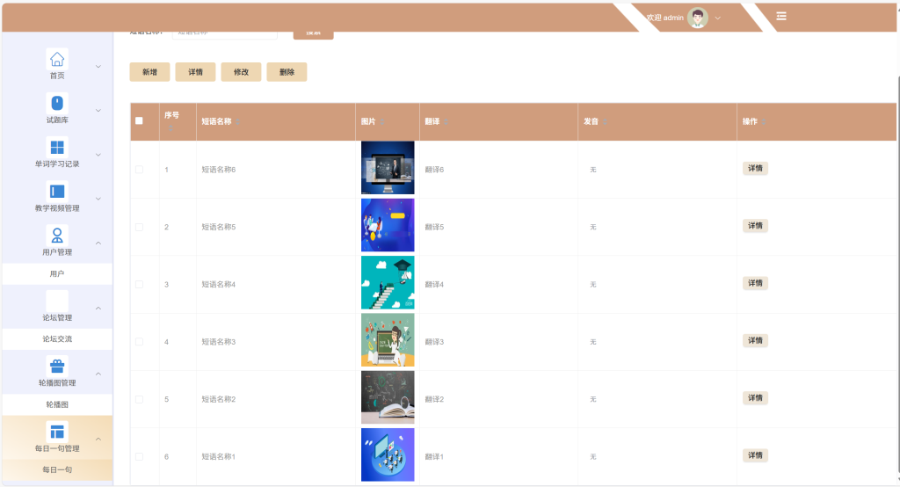Open the 每日一句管理 layout icon
Viewport: 900px width, 487px height.
(x=57, y=432)
